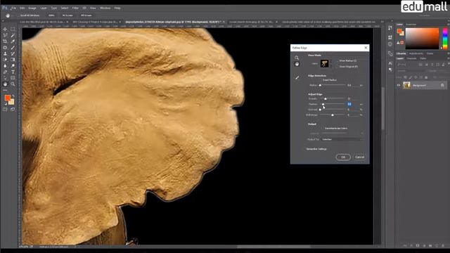Switch to the Channels tab
The width and height of the screenshot is (450, 253).
pos(411,58)
